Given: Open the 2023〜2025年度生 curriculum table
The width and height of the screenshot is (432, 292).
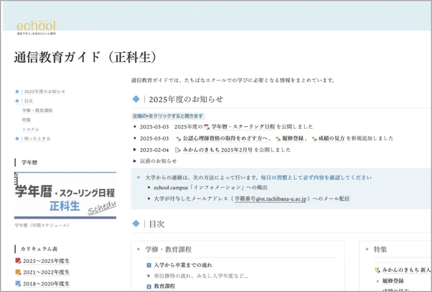Looking at the screenshot, I should pyautogui.click(x=46, y=261).
